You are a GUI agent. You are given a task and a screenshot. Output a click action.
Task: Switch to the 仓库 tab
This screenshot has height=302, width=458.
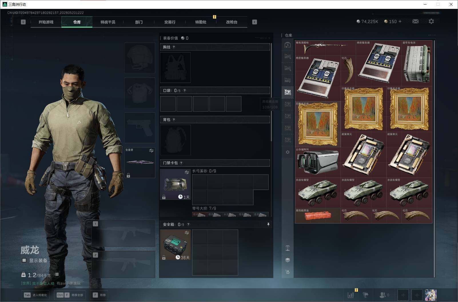[x=77, y=22]
